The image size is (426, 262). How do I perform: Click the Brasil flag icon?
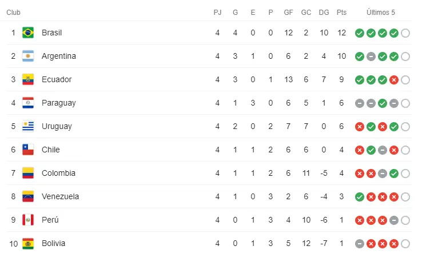[28, 33]
